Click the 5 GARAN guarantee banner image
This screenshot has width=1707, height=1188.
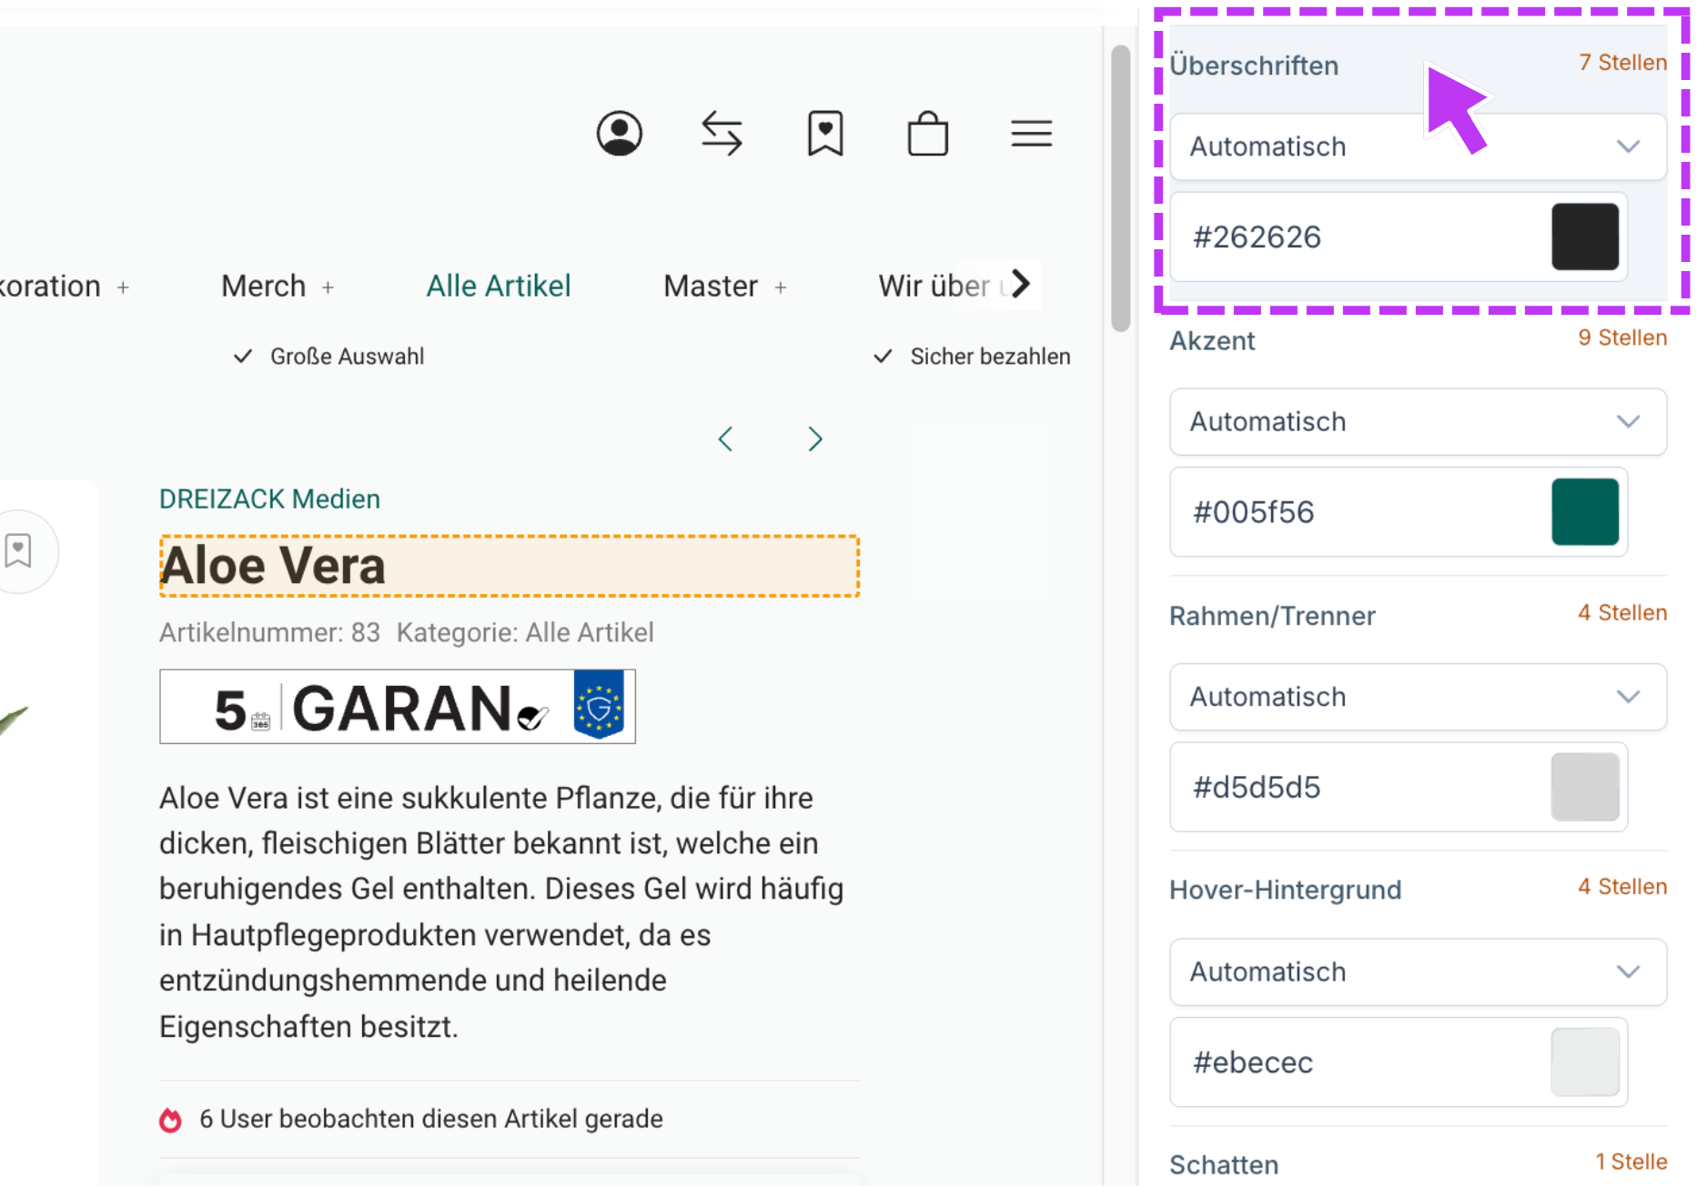click(x=398, y=707)
